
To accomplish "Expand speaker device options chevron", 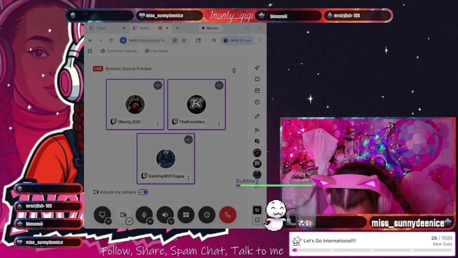I will pyautogui.click(x=171, y=221).
